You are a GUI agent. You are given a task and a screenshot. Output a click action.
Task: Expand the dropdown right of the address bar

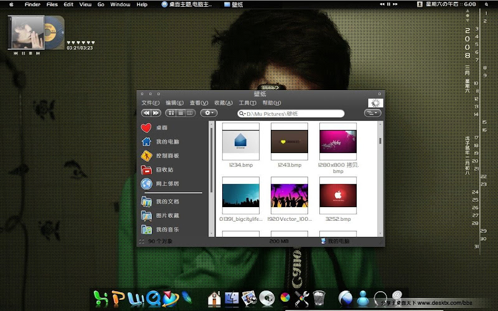click(372, 113)
